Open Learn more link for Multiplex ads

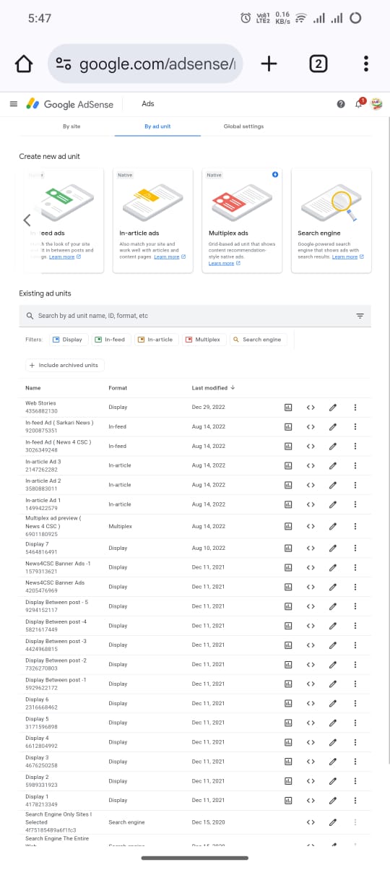(224, 263)
